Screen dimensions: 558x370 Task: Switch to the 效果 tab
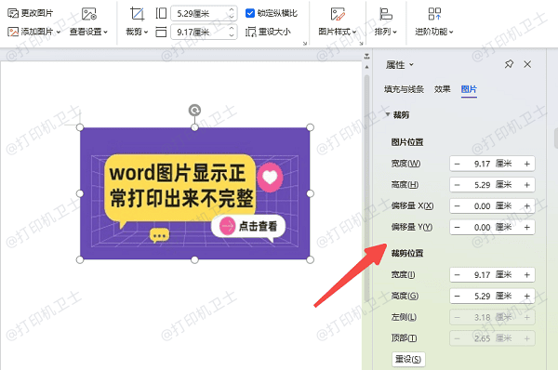point(443,89)
